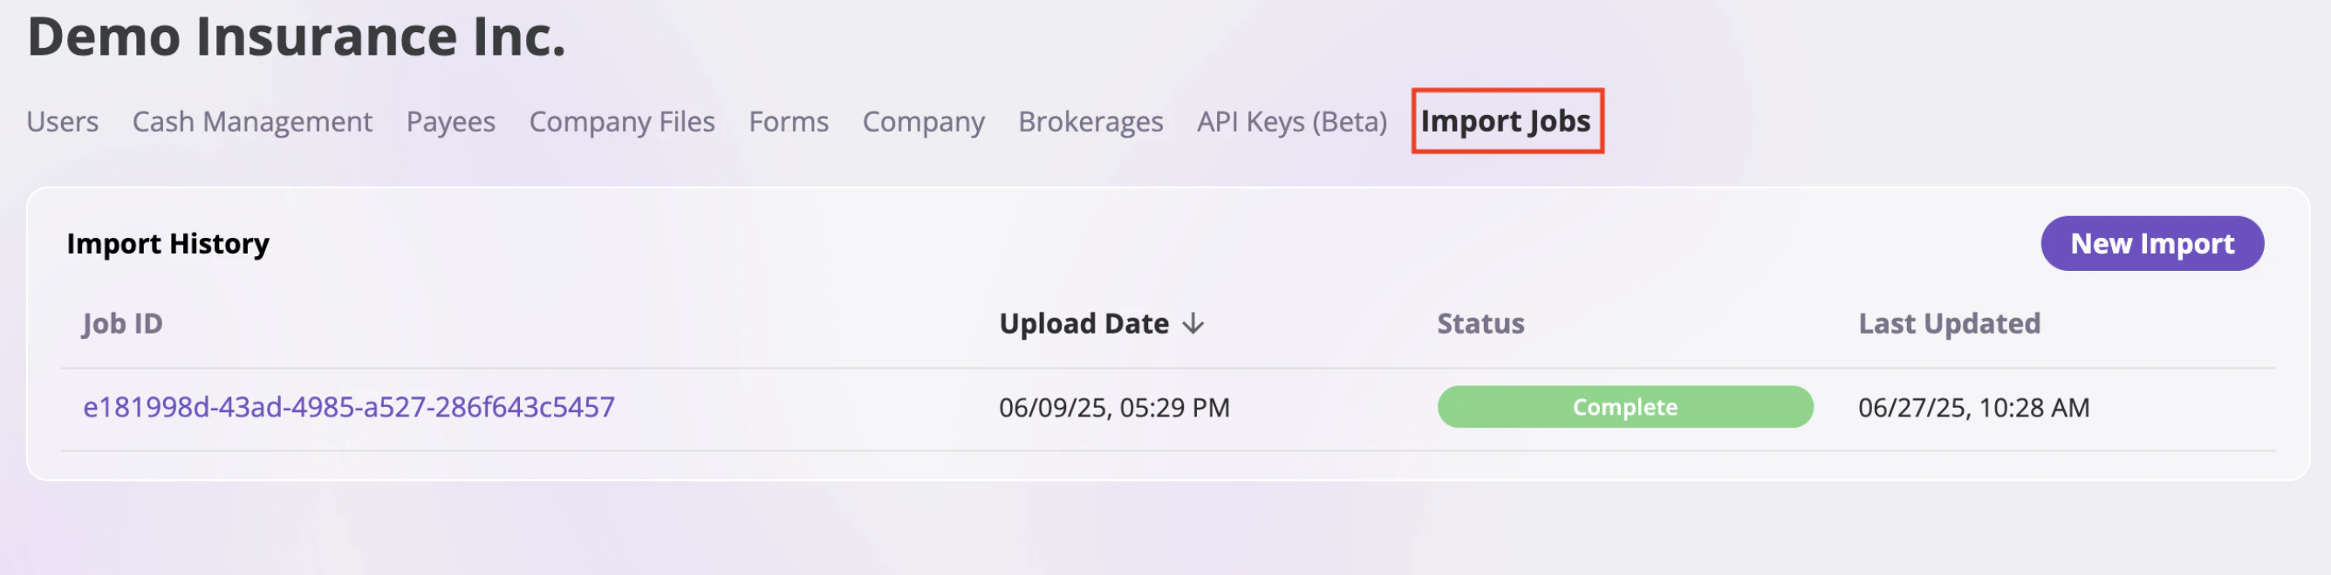The width and height of the screenshot is (2331, 575).
Task: Open the Cash Management tab
Action: coord(252,121)
